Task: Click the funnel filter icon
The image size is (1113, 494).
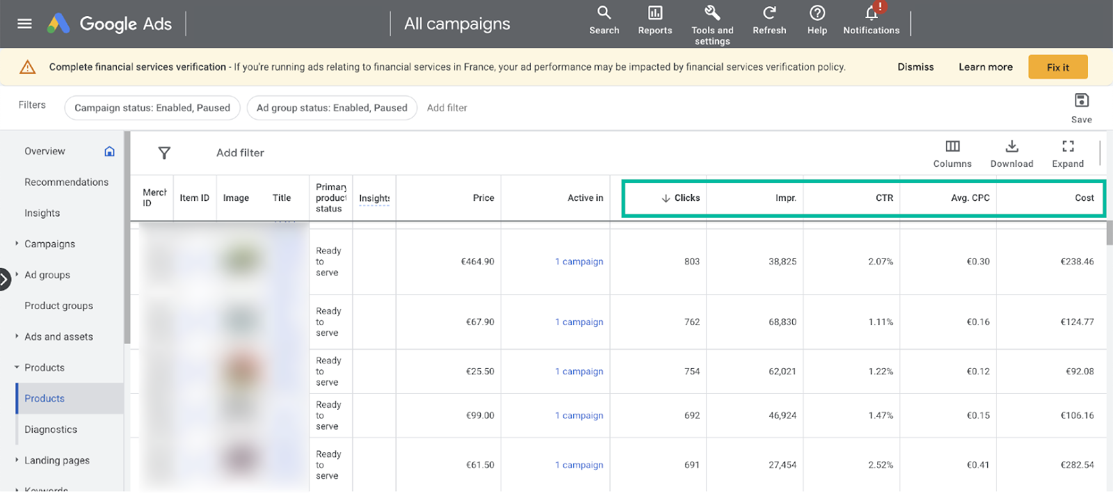Action: pyautogui.click(x=164, y=153)
